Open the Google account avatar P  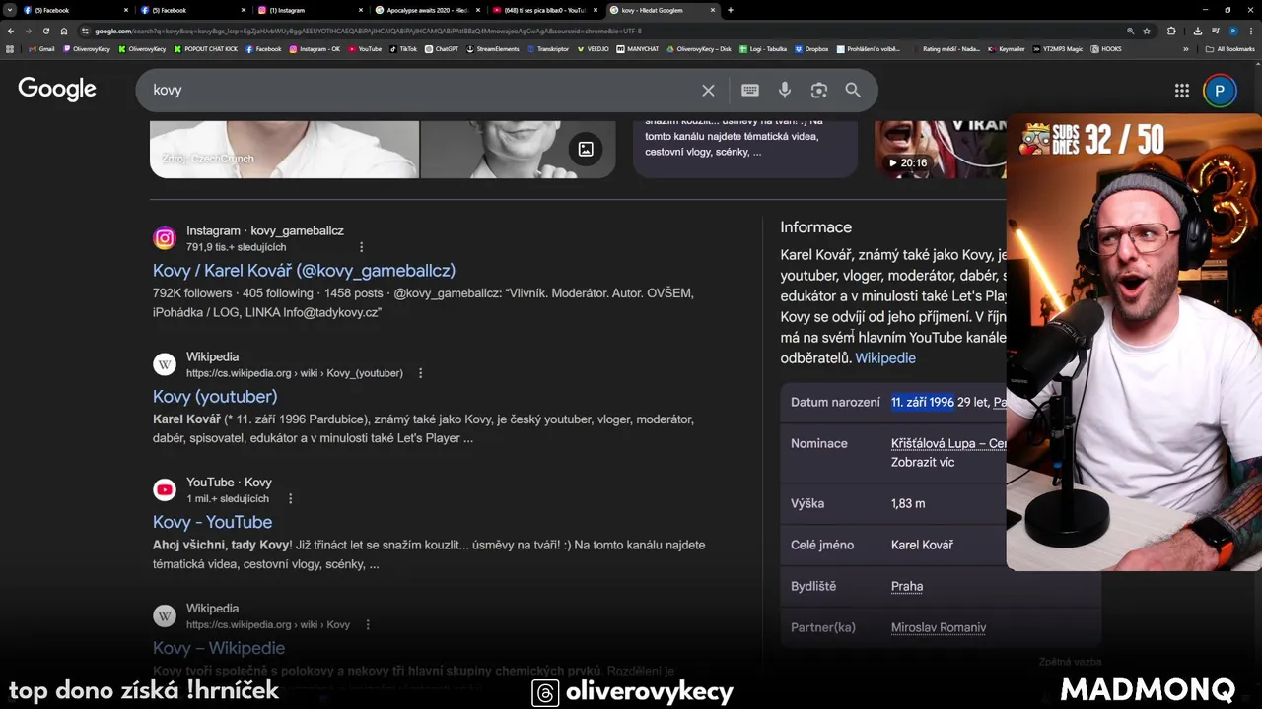[x=1220, y=91]
